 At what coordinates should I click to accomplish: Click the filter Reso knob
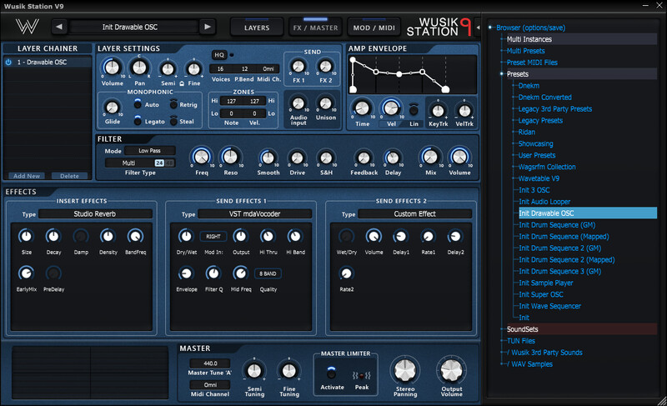point(231,158)
